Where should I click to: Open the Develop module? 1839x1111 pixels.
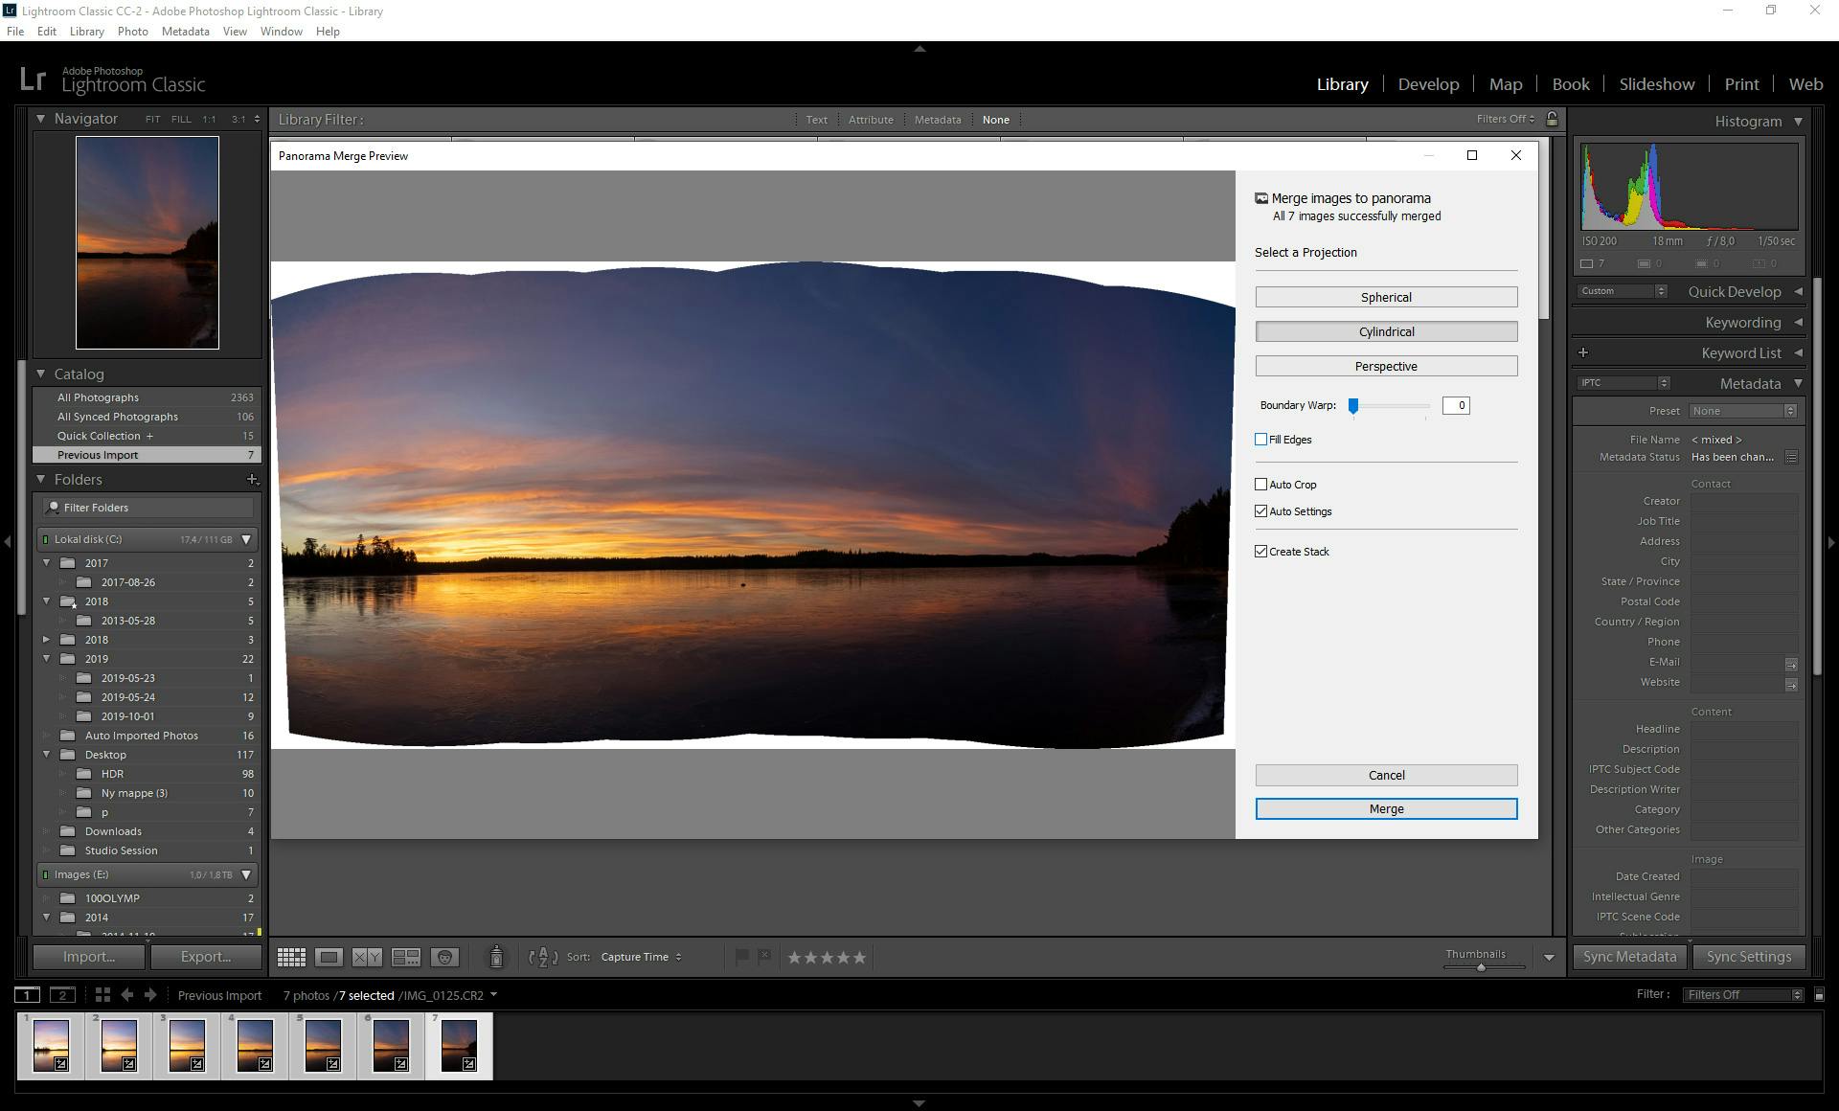[1428, 84]
